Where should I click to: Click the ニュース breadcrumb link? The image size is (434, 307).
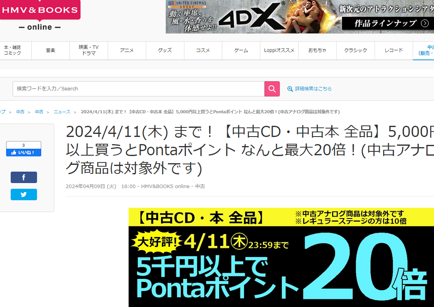pyautogui.click(x=62, y=112)
